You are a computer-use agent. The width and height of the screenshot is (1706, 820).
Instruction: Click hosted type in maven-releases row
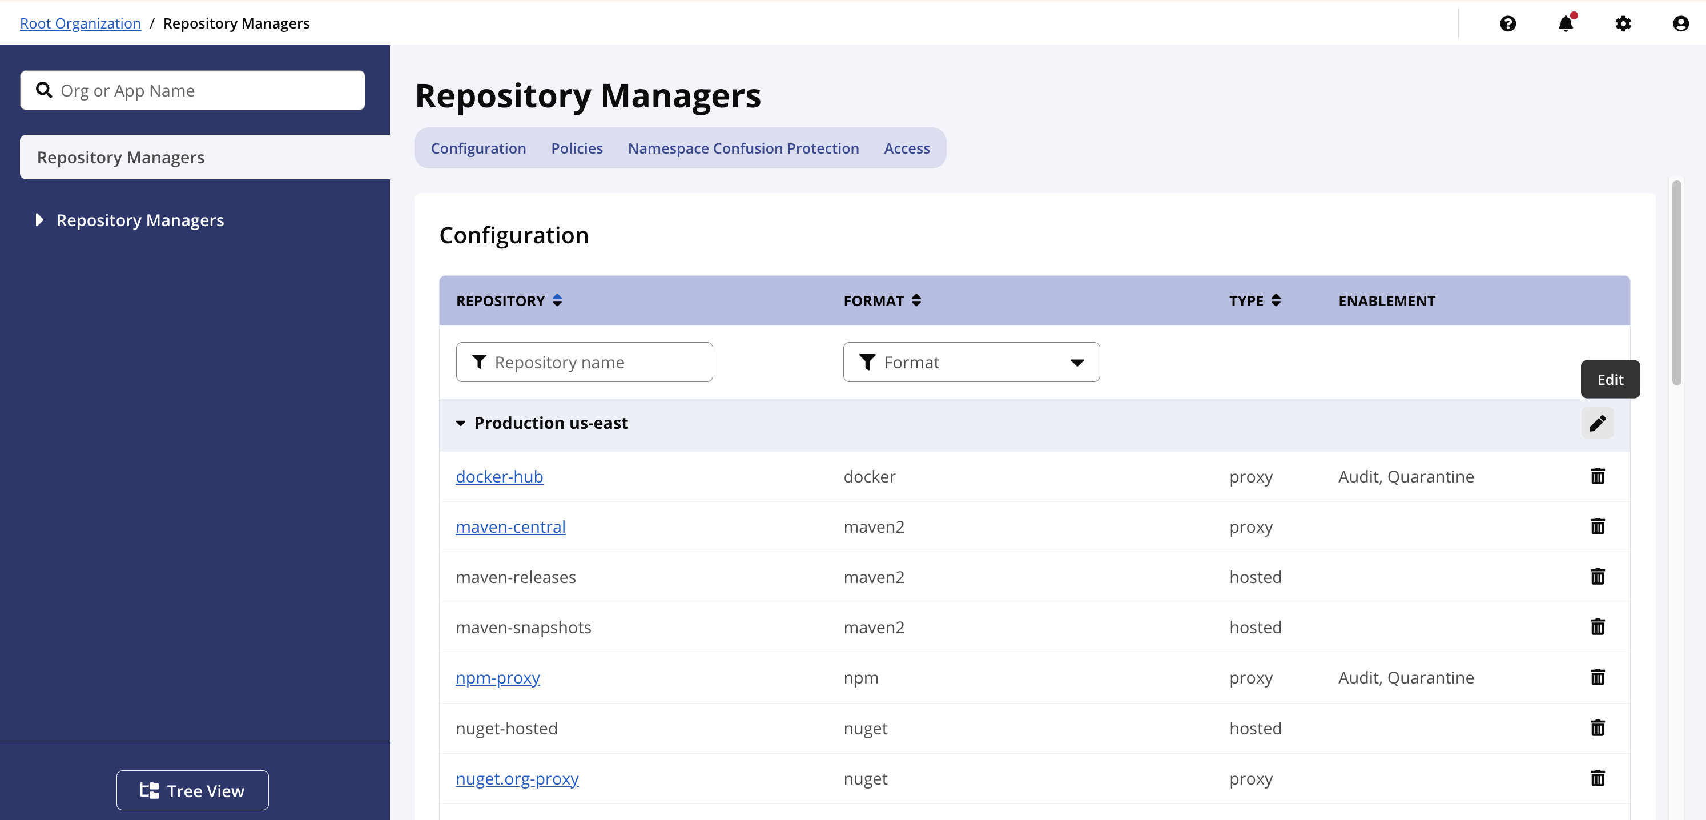[x=1256, y=577]
